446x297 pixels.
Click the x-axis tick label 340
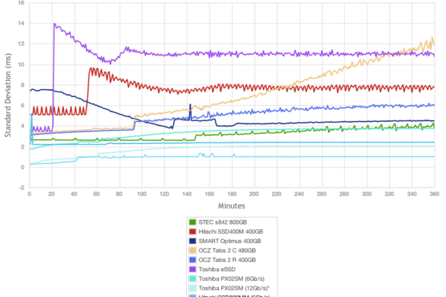pyautogui.click(x=412, y=194)
